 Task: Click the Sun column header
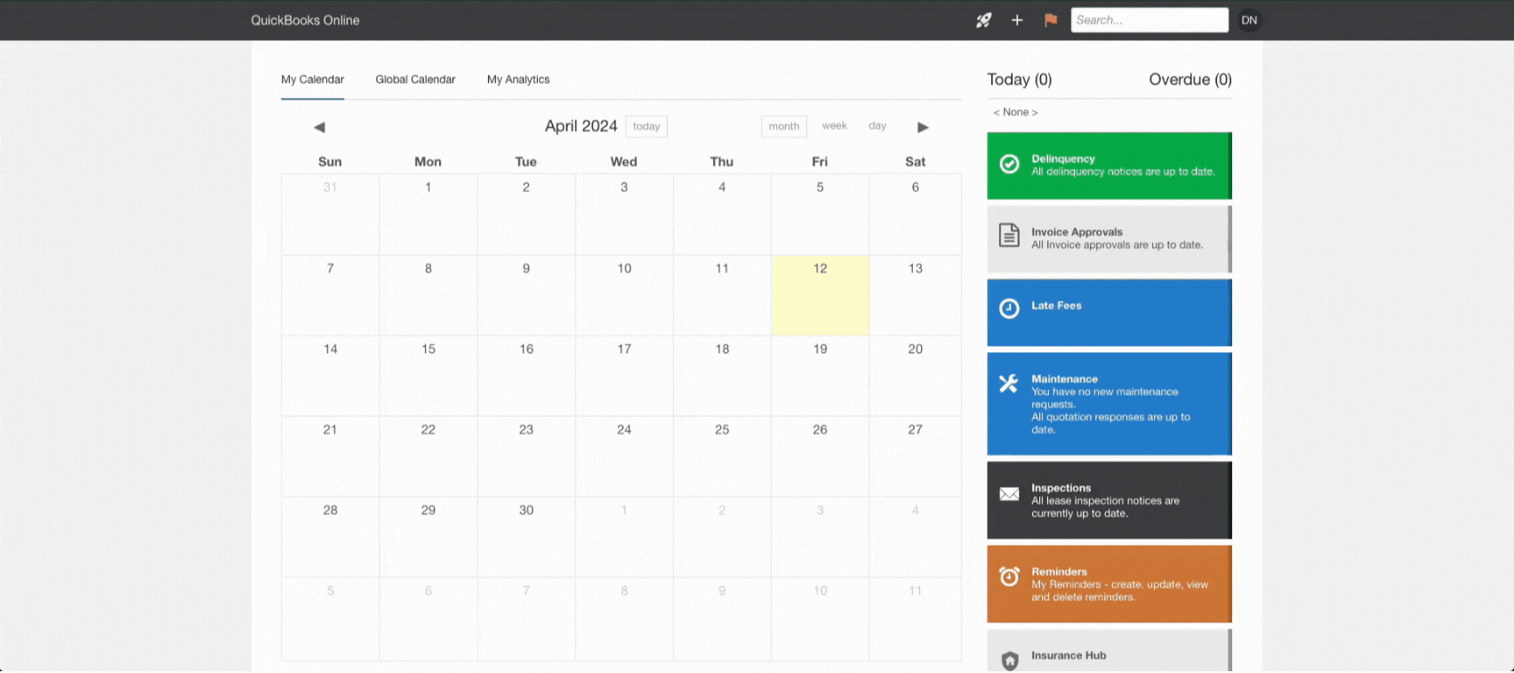pyautogui.click(x=330, y=162)
